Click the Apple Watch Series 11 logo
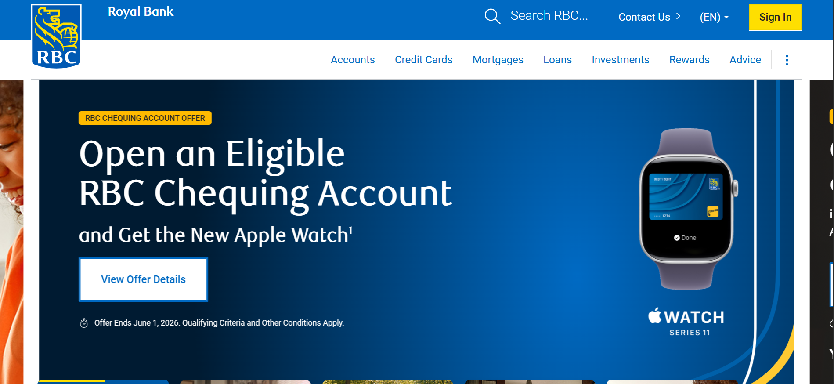The image size is (834, 384). click(x=686, y=322)
